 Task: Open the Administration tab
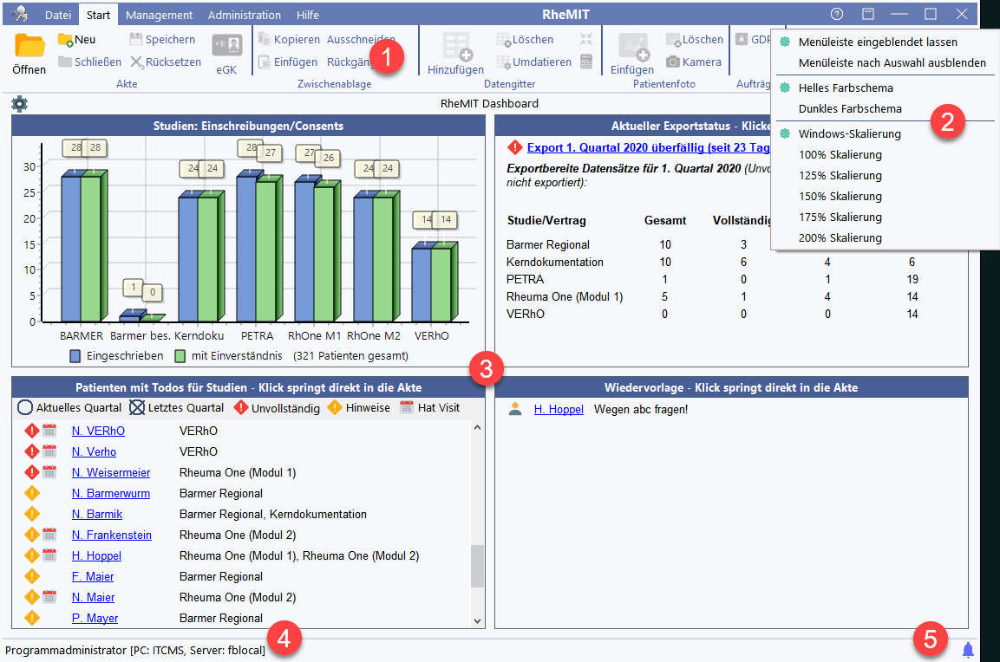pos(245,15)
